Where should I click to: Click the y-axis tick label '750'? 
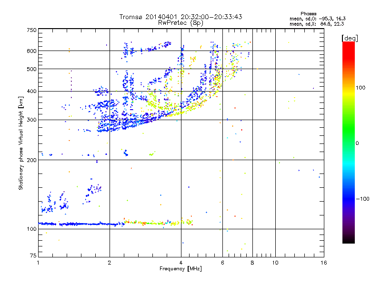point(32,30)
